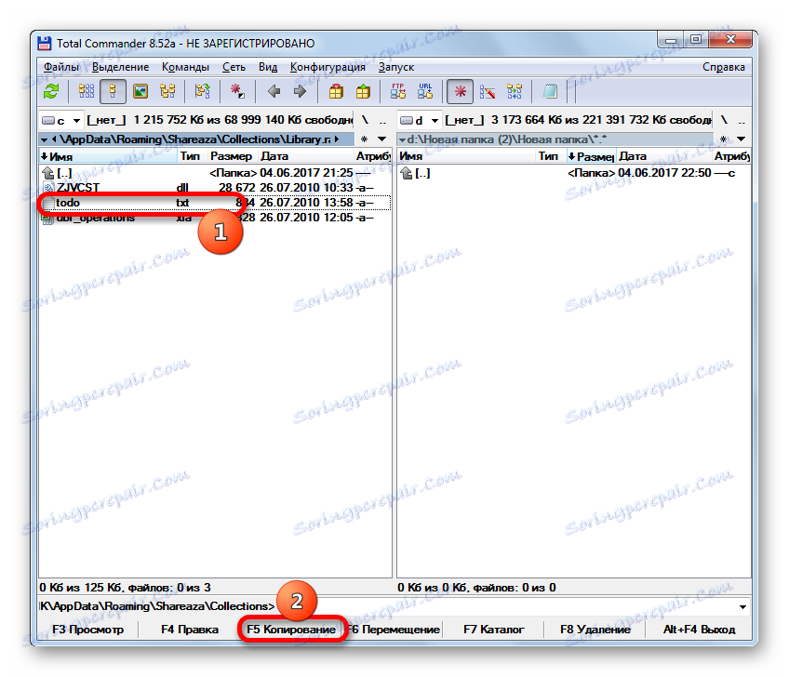Open the Выделение menu
Viewport: 789px width, 677px height.
tap(120, 67)
